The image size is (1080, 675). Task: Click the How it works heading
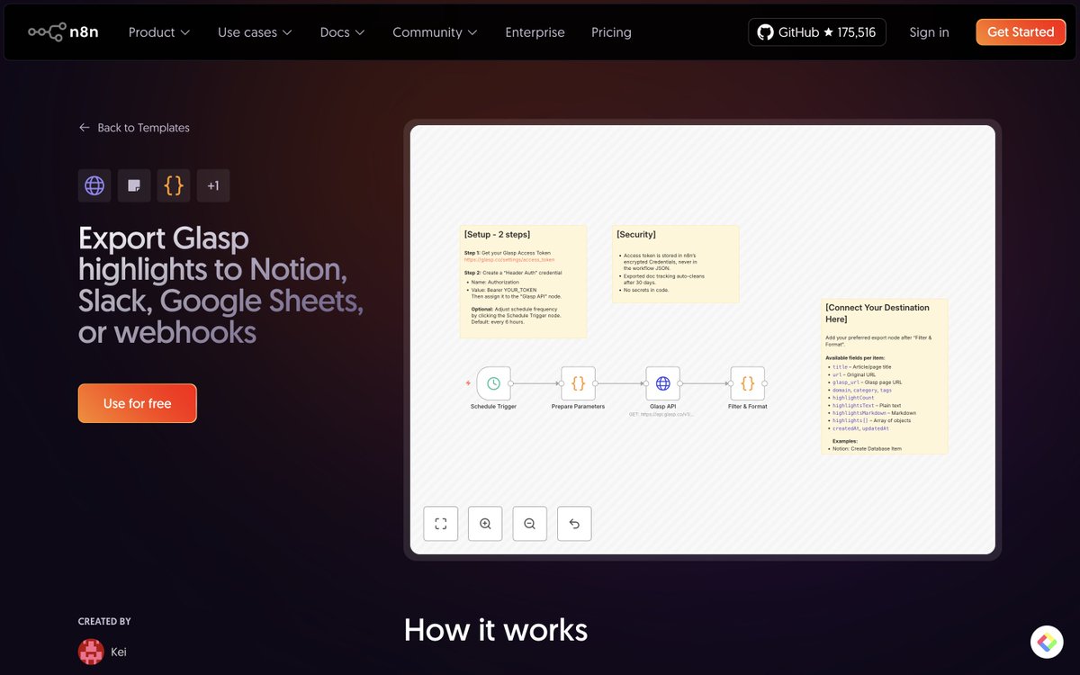click(496, 630)
